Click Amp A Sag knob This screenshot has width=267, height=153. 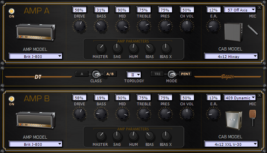117,48
